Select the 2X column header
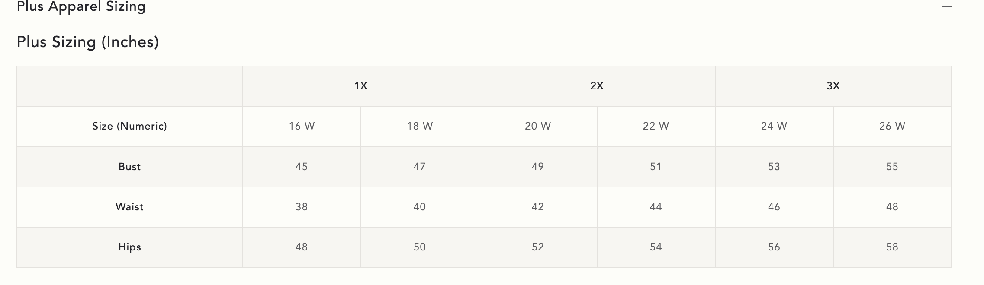Viewport: 984px width, 285px height. pos(597,86)
